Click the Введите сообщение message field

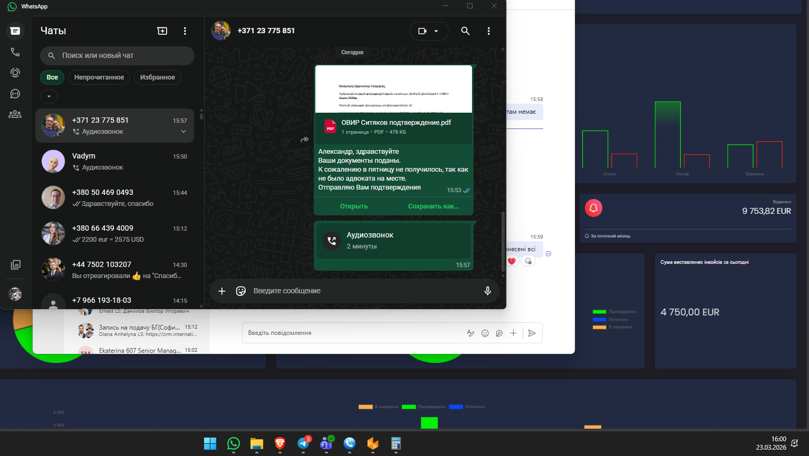click(x=364, y=291)
